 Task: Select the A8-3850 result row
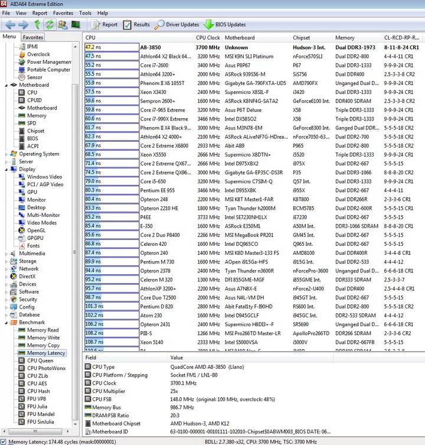[254, 47]
